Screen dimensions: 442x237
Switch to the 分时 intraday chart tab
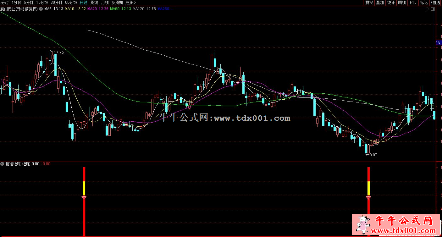point(5,2)
